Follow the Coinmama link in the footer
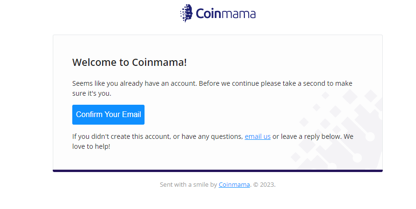The width and height of the screenshot is (416, 209). click(234, 185)
